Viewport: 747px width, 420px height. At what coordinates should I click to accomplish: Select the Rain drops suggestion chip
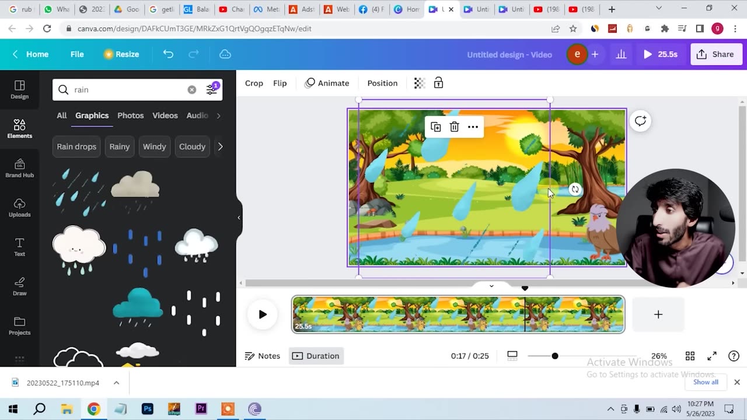(76, 146)
